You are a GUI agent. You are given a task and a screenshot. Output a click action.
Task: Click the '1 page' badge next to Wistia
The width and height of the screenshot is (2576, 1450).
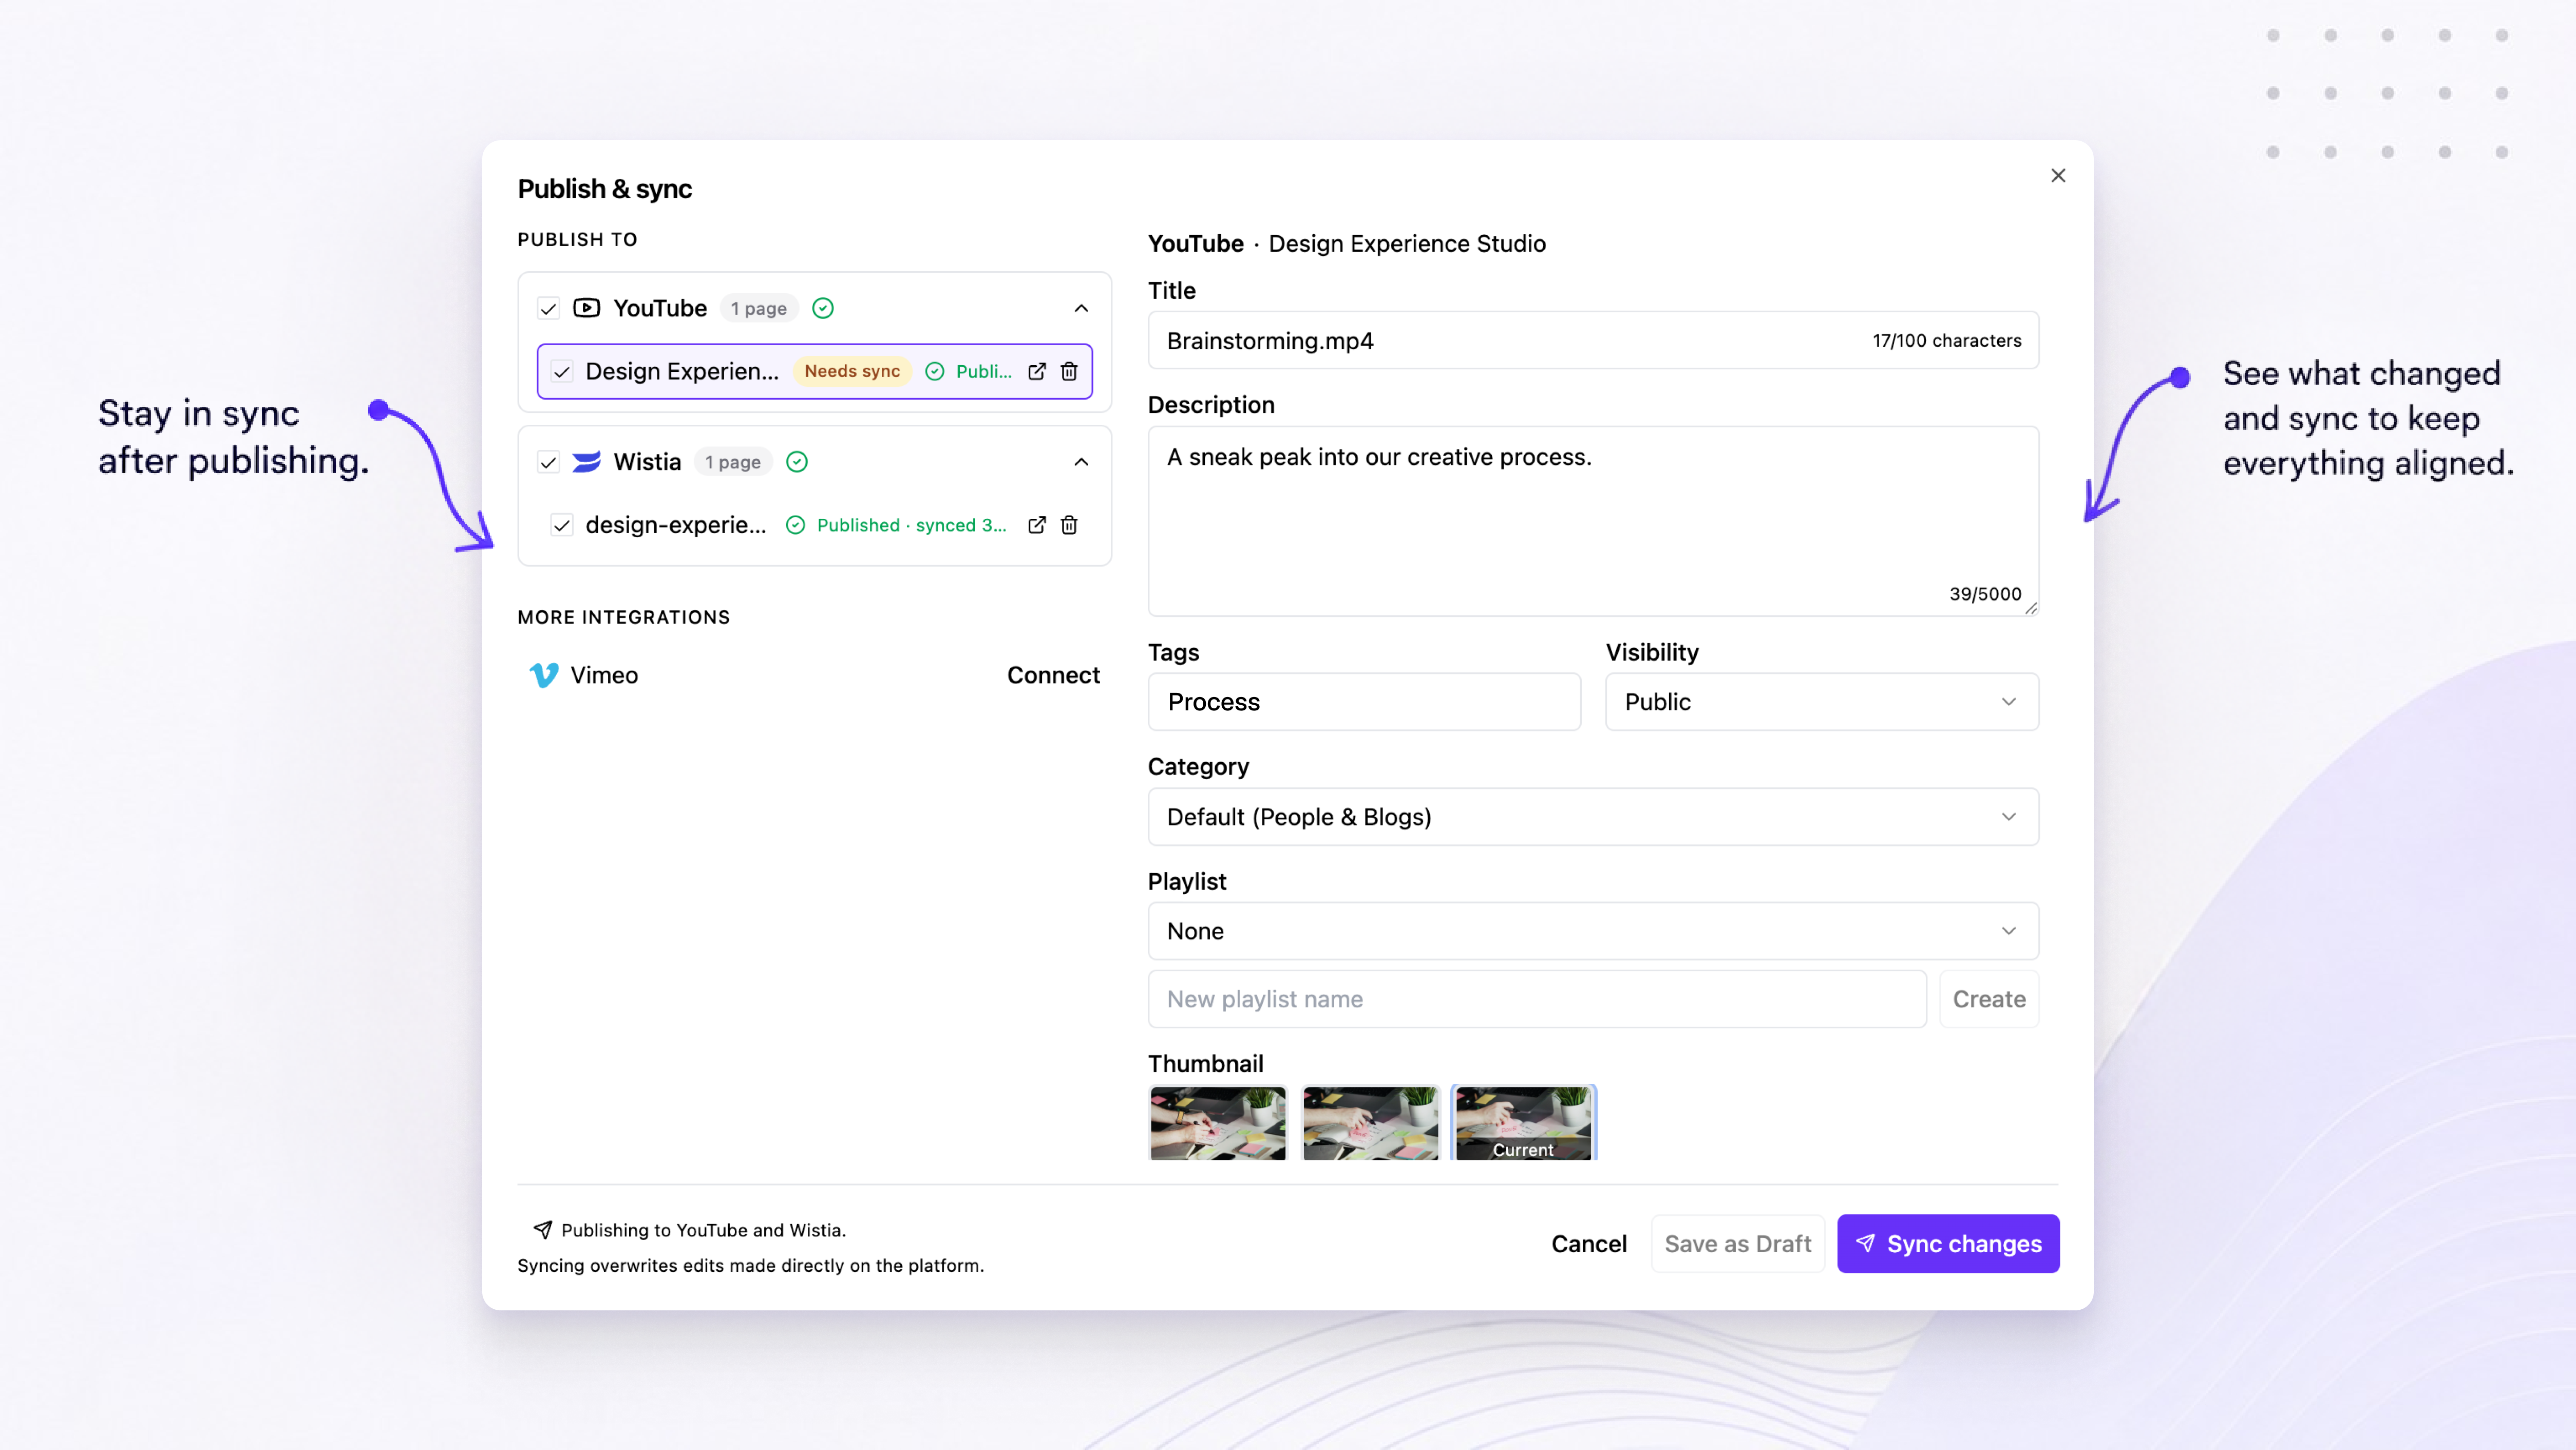(733, 462)
